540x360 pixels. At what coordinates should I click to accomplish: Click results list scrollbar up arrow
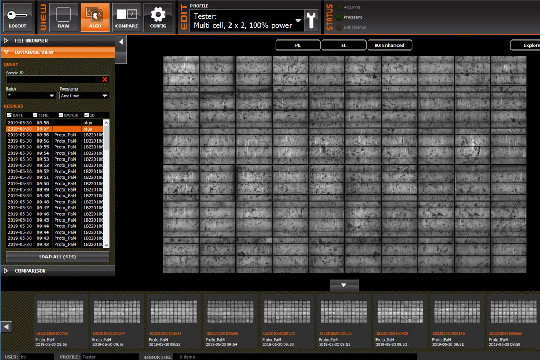(x=107, y=123)
